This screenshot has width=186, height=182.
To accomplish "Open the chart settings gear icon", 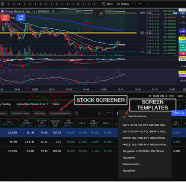I will (x=185, y=90).
